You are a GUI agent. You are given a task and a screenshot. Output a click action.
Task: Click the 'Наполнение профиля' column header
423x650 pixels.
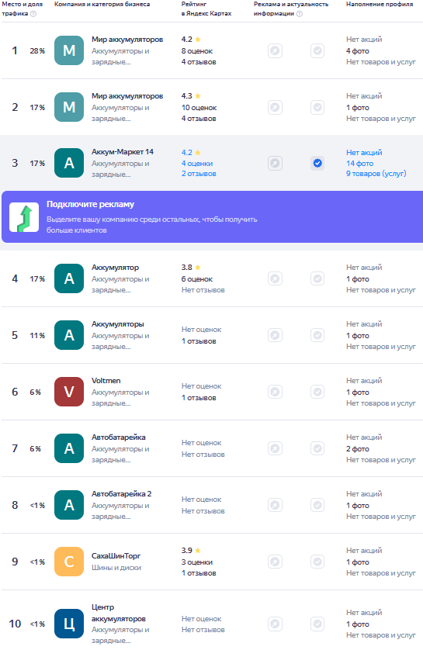pos(380,4)
